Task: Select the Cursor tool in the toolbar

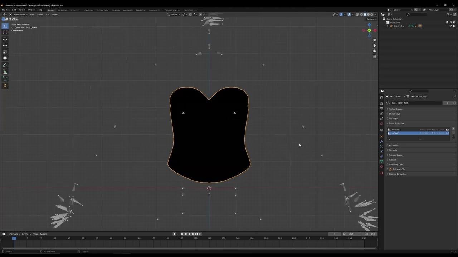Action: tap(5, 32)
